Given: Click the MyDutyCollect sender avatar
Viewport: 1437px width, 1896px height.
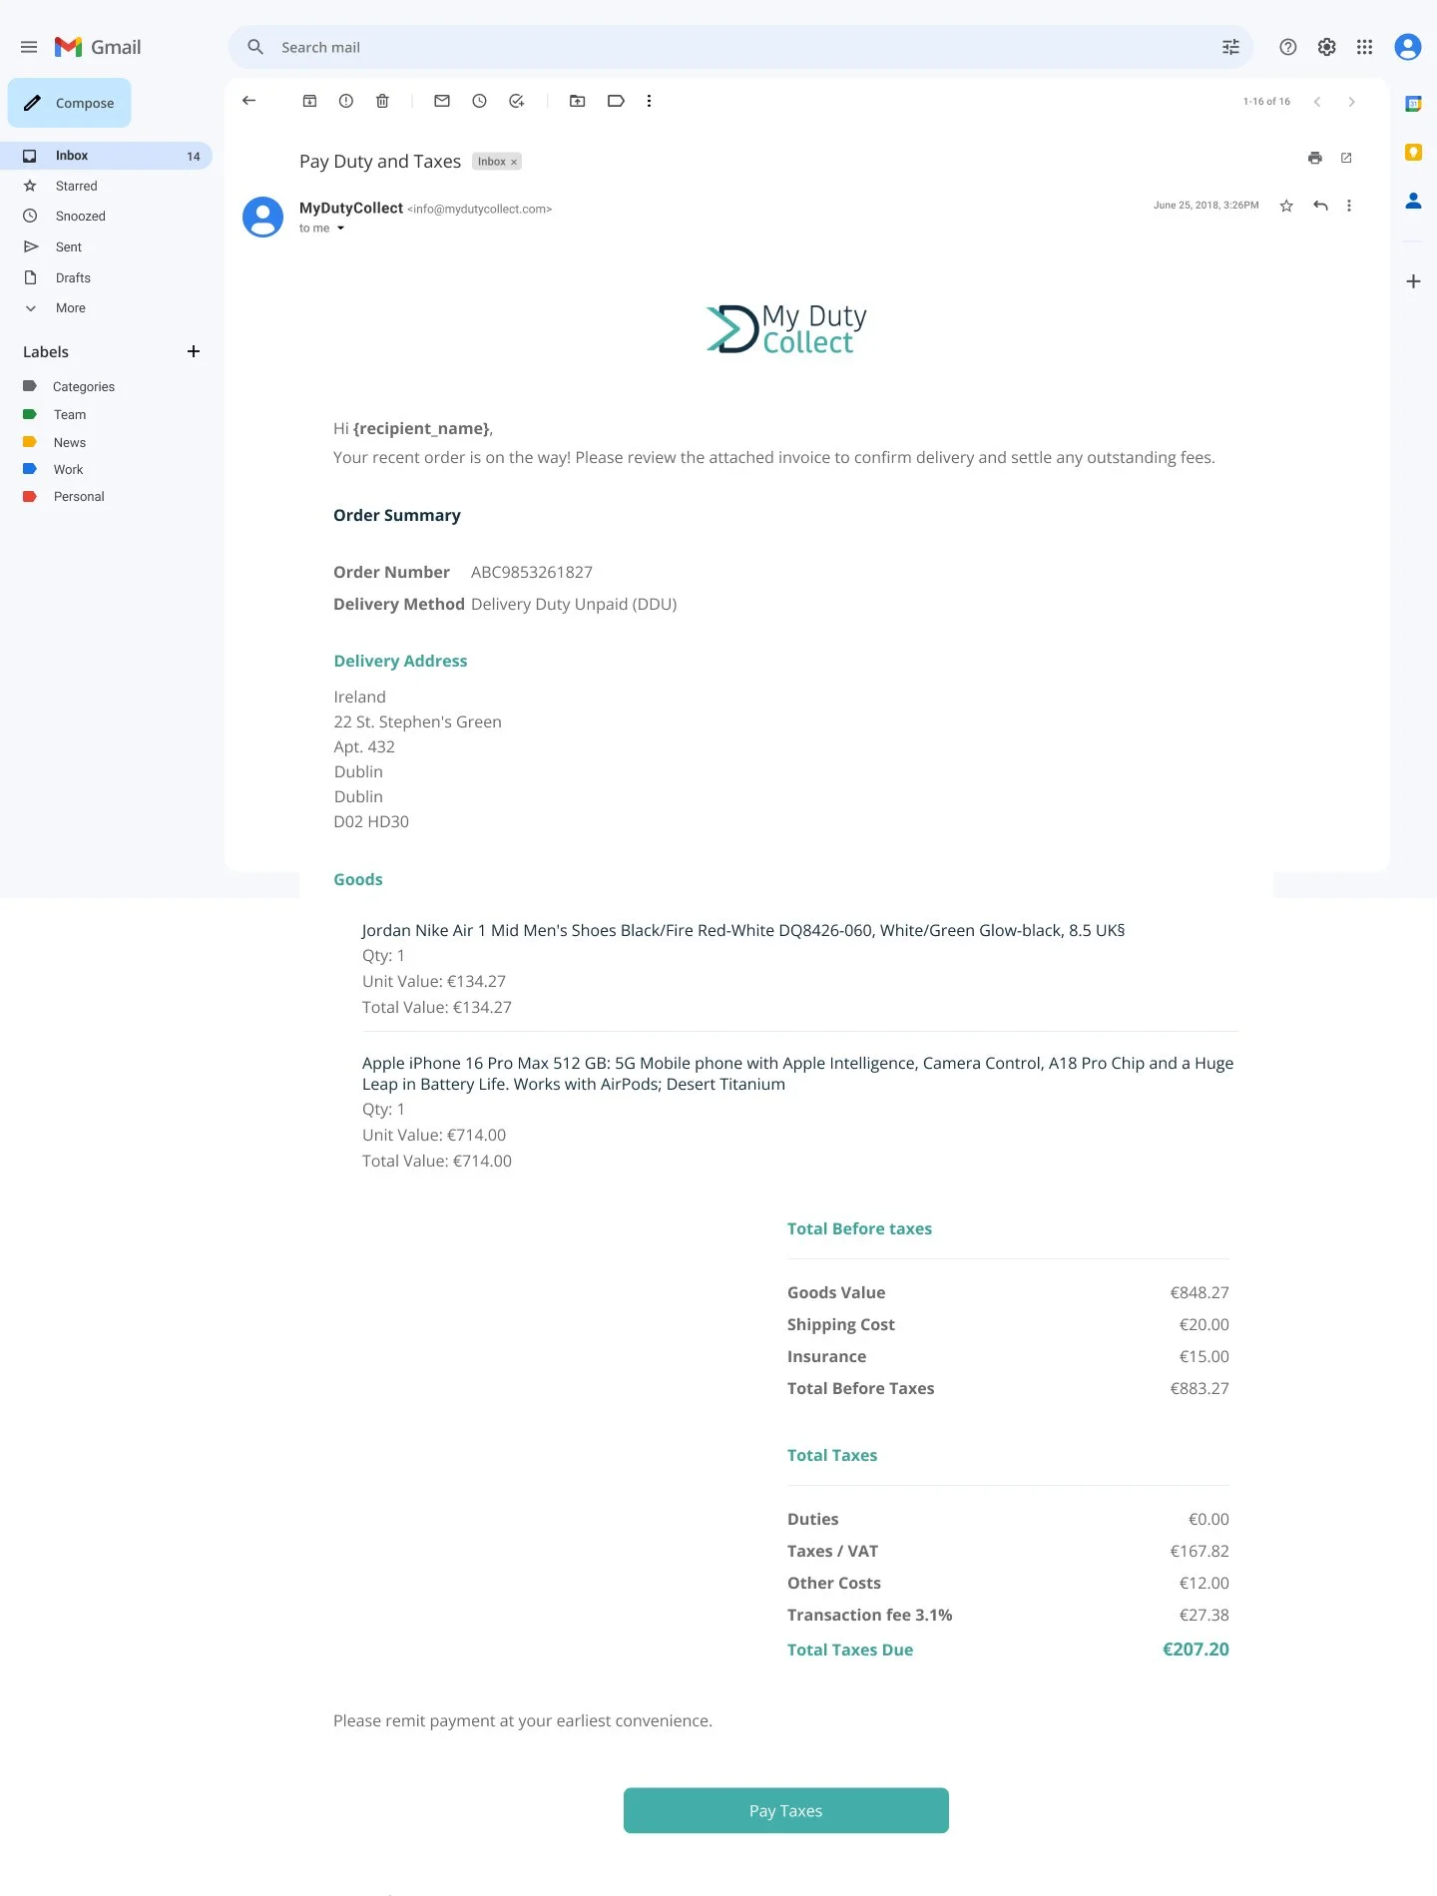Looking at the screenshot, I should coord(263,217).
